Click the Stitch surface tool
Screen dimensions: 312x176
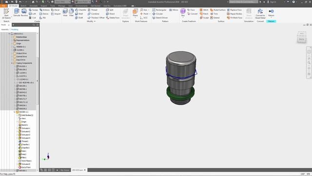pyautogui.click(x=204, y=10)
